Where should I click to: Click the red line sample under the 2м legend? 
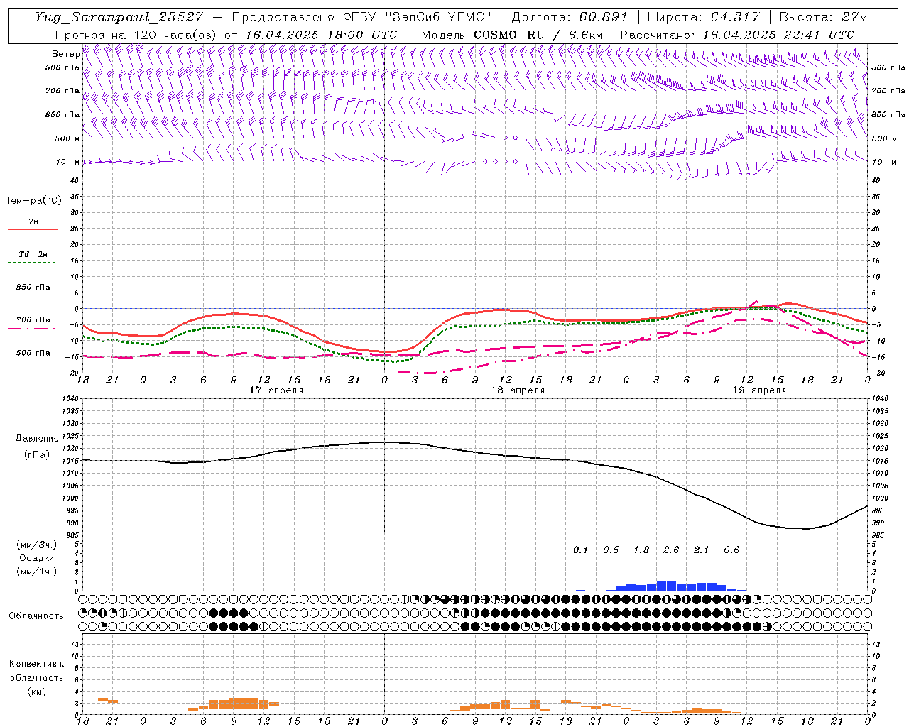tap(33, 229)
